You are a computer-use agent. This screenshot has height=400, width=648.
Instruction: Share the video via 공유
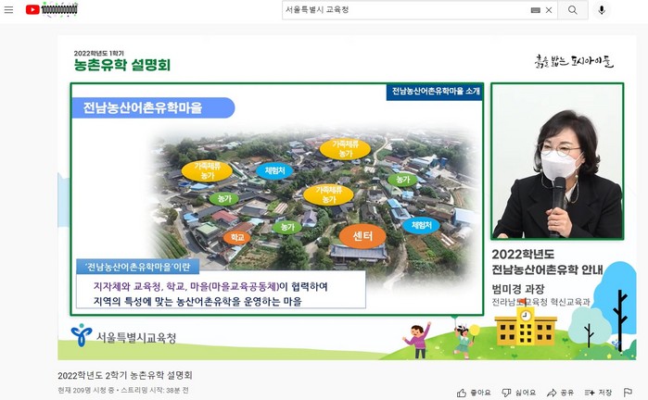coord(560,393)
